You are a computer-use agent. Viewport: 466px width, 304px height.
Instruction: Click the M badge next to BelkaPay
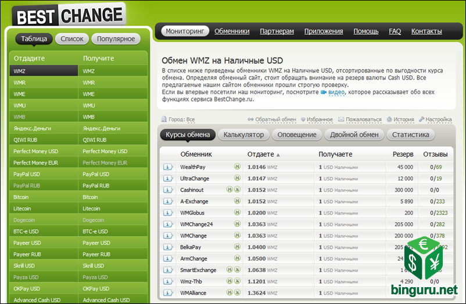[x=237, y=247]
